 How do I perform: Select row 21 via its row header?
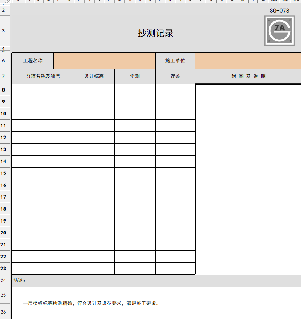click(x=5, y=245)
